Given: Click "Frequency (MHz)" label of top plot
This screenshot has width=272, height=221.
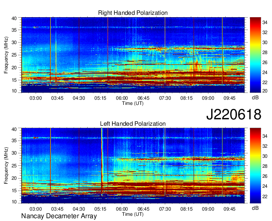Looking at the screenshot, I should point(6,55).
